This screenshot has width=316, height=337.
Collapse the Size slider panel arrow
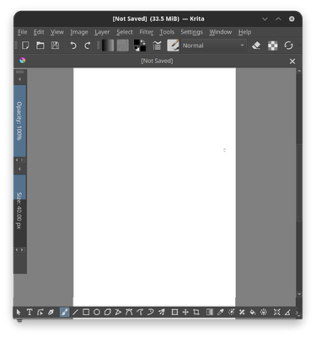coord(19,169)
